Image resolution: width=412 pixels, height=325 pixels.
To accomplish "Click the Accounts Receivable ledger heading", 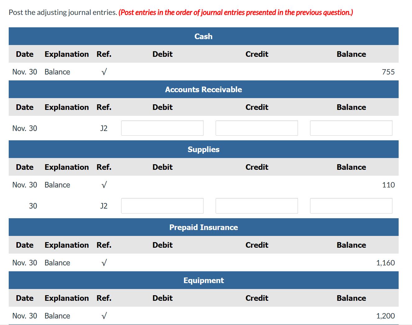I will click(204, 89).
